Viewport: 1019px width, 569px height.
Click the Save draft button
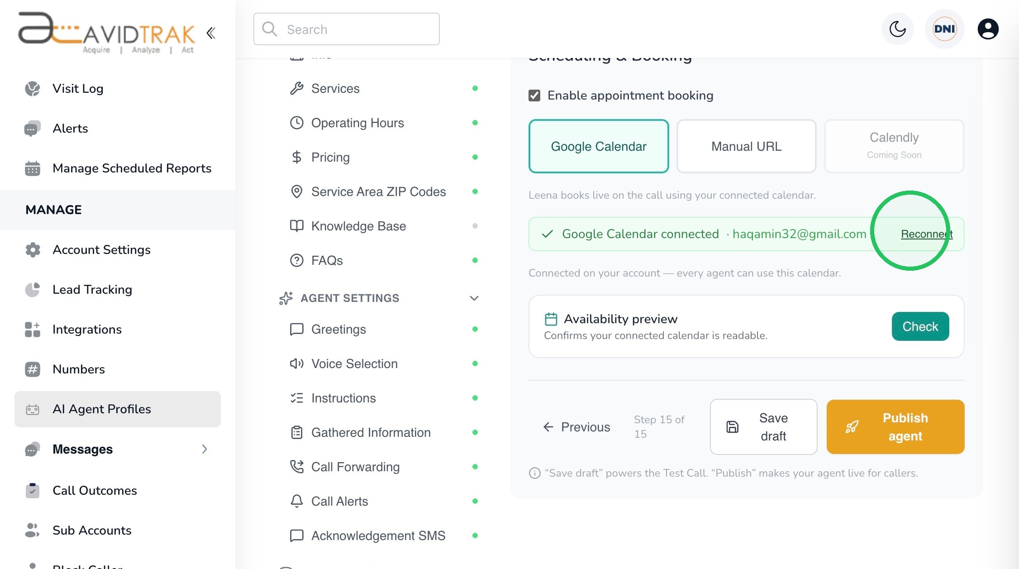pos(764,427)
